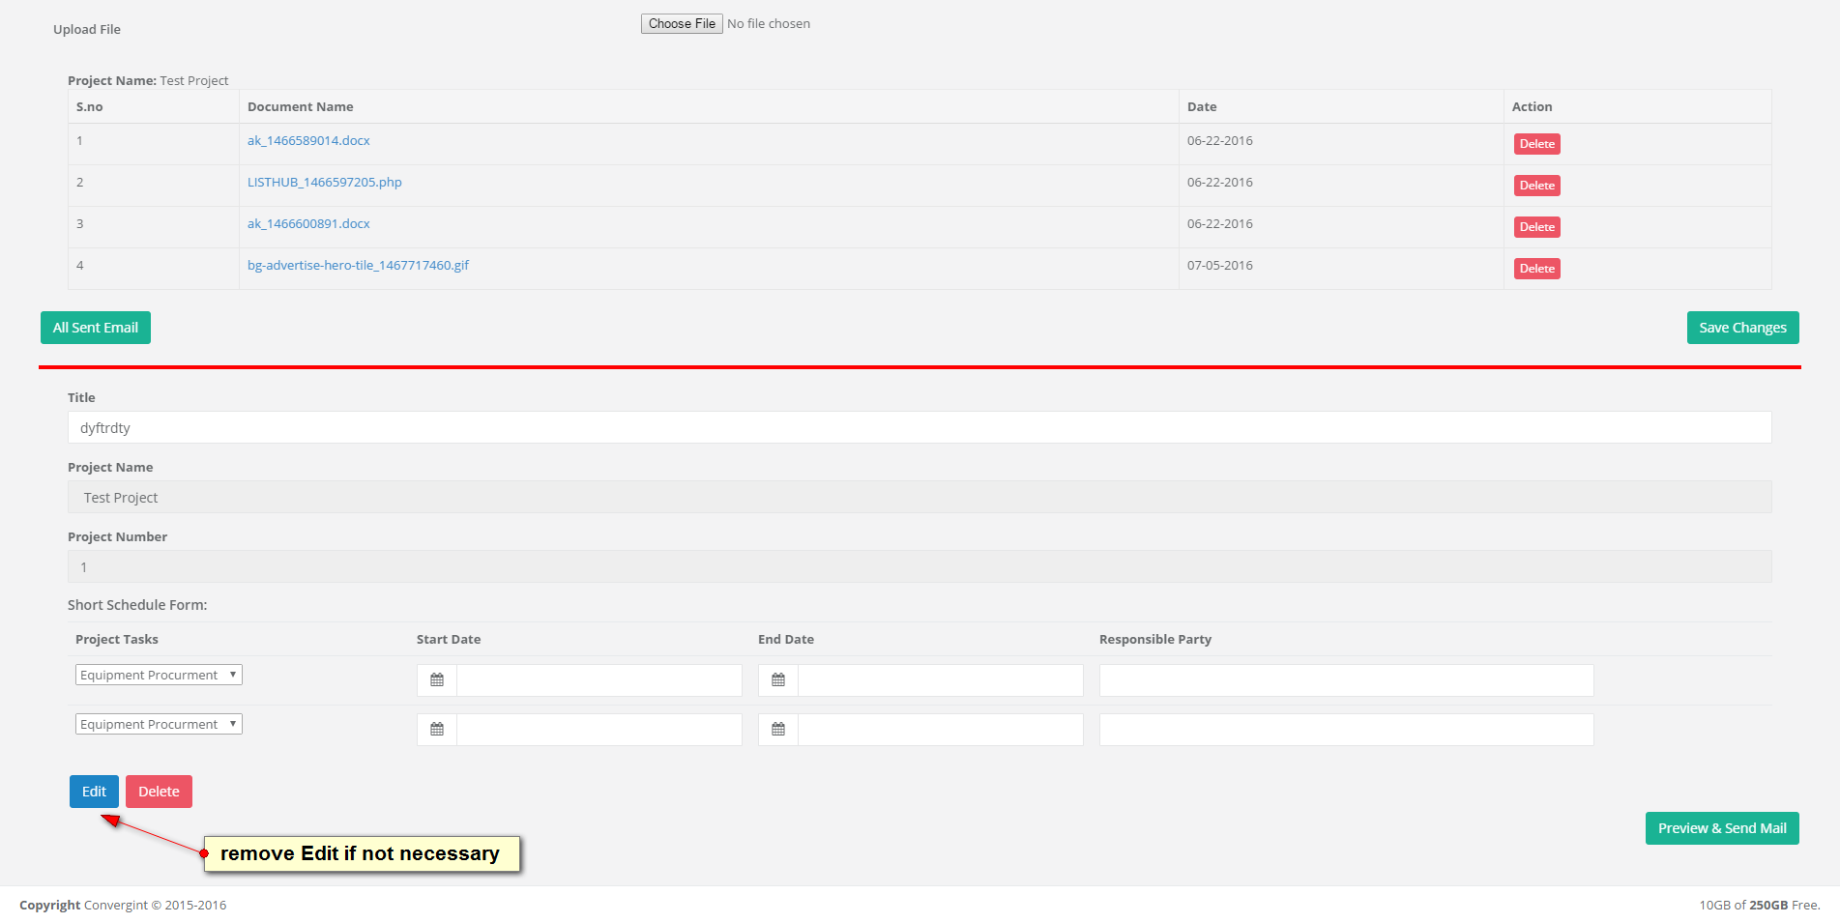Focus first row Responsible Party input
This screenshot has height=923, width=1840.
tap(1346, 680)
